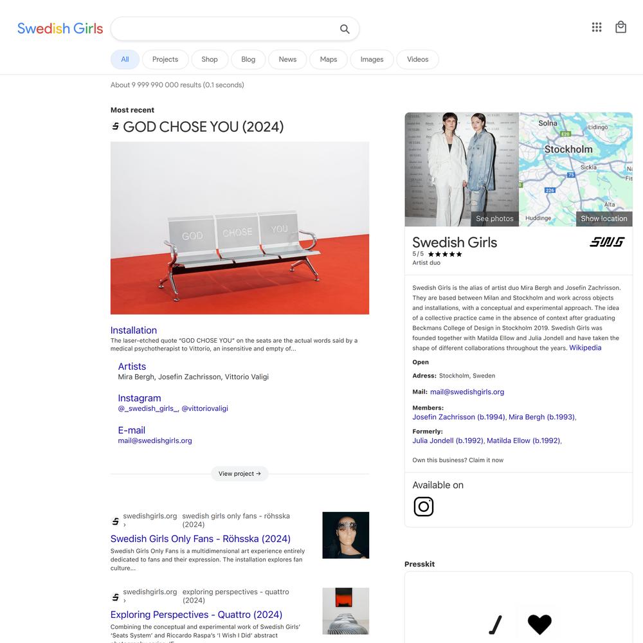This screenshot has height=643, width=643.
Task: Click the favicon beside Swedish Girls Only Fans result
Action: [x=116, y=521]
